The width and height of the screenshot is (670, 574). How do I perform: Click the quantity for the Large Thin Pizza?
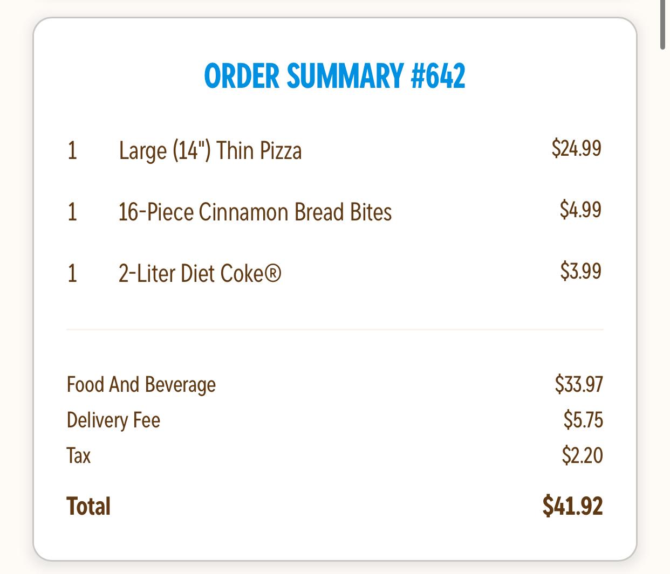[x=72, y=150]
